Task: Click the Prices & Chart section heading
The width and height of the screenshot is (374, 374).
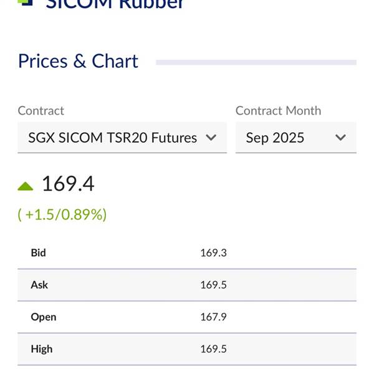Action: (x=79, y=61)
